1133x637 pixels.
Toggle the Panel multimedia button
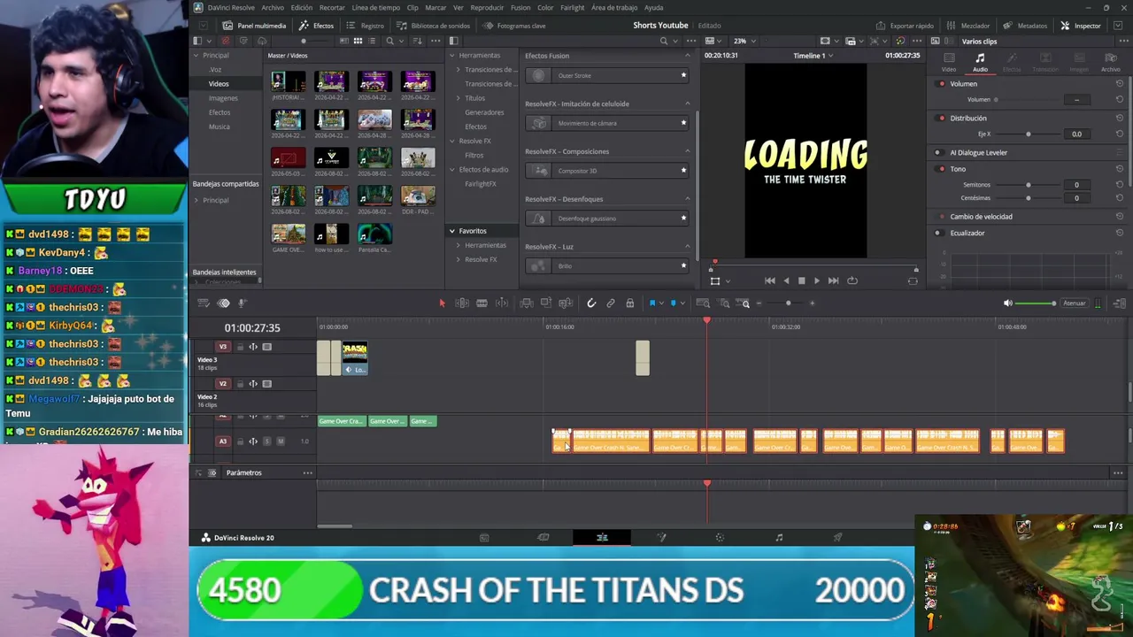pos(255,26)
